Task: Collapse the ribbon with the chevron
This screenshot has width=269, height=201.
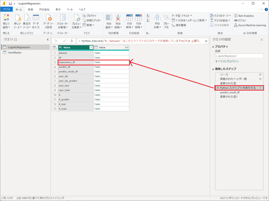Action: (x=261, y=9)
